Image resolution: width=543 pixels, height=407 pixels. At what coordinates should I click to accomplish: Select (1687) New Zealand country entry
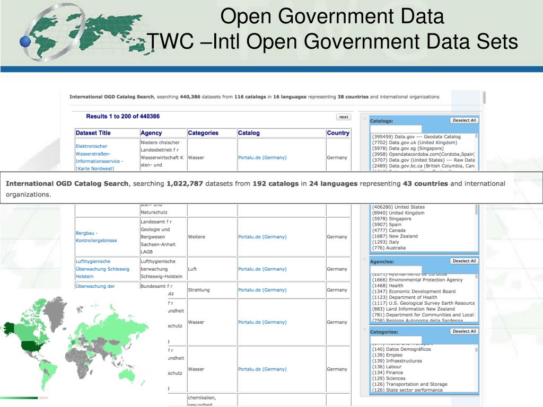click(x=395, y=236)
